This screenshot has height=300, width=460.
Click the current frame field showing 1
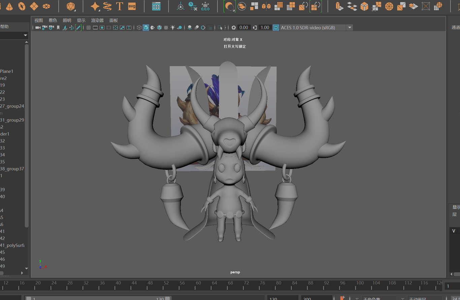pyautogui.click(x=452, y=286)
